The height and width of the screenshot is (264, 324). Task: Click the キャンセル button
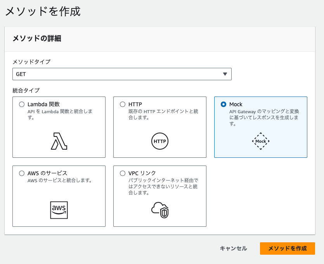[233, 248]
